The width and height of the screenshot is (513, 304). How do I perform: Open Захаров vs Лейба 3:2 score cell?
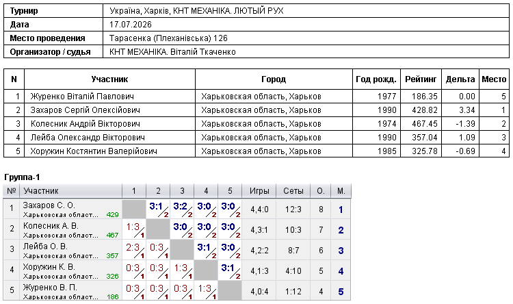tap(182, 210)
